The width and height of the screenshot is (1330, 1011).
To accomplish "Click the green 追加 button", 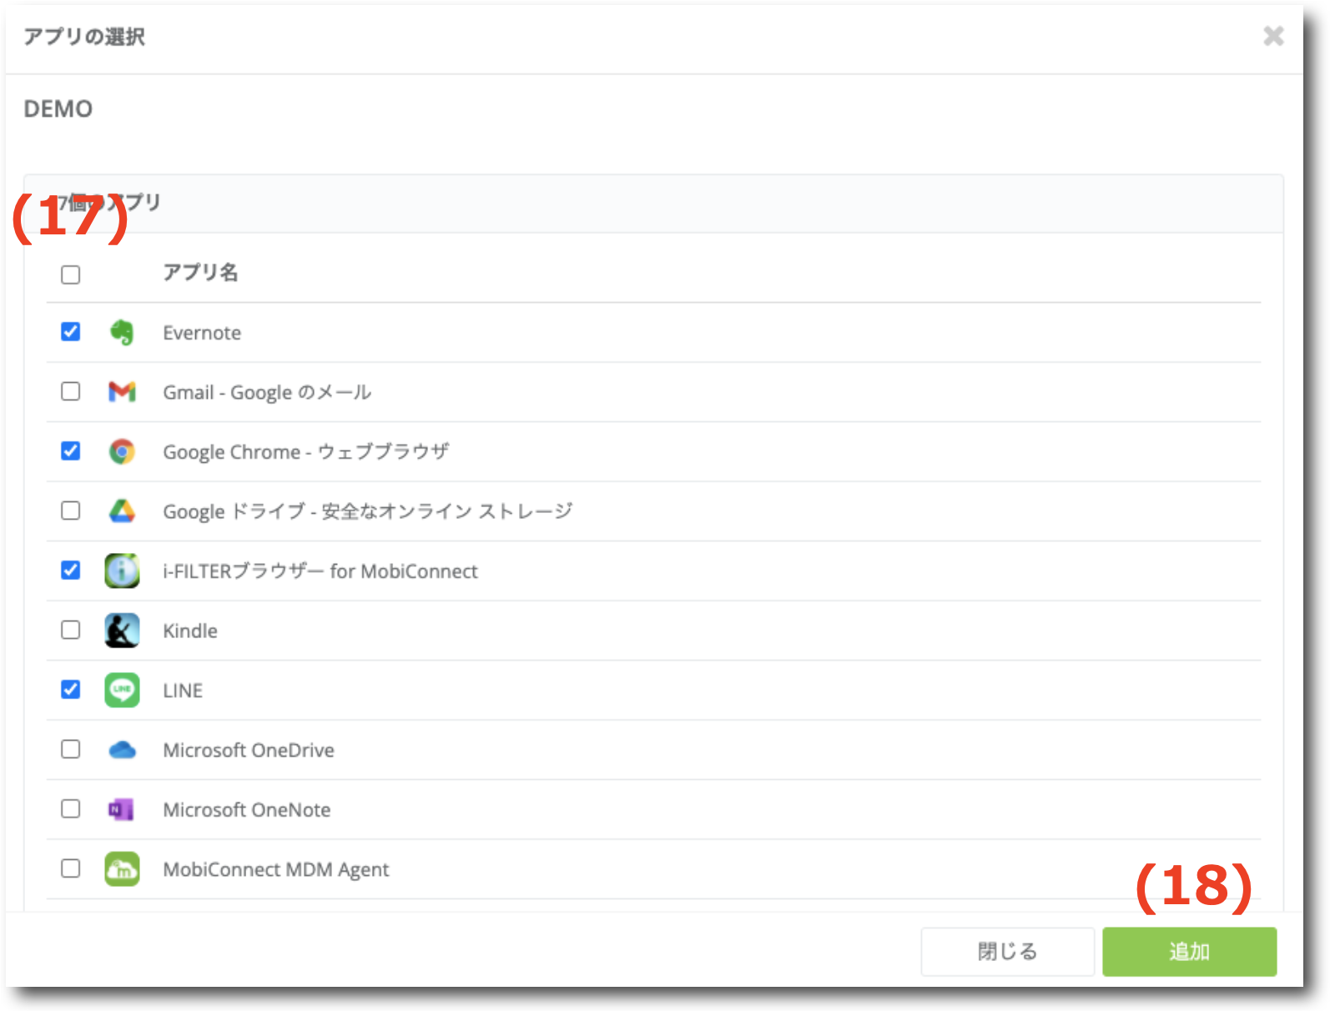I will (1189, 952).
